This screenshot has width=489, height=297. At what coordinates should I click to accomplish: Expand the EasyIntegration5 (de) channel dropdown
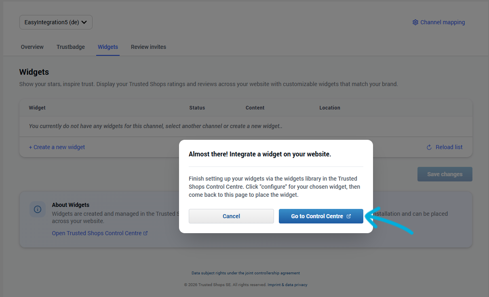[x=56, y=22]
